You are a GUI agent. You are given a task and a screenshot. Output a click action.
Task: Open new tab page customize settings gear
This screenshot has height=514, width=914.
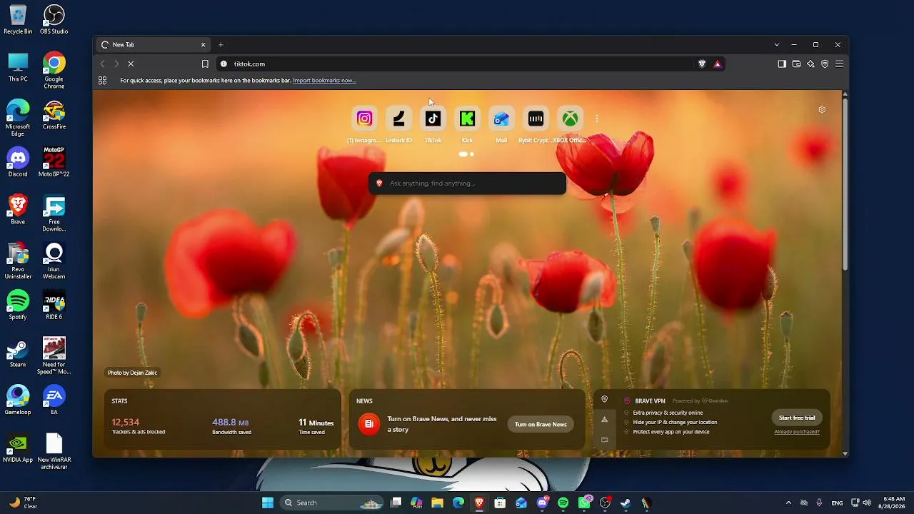822,109
